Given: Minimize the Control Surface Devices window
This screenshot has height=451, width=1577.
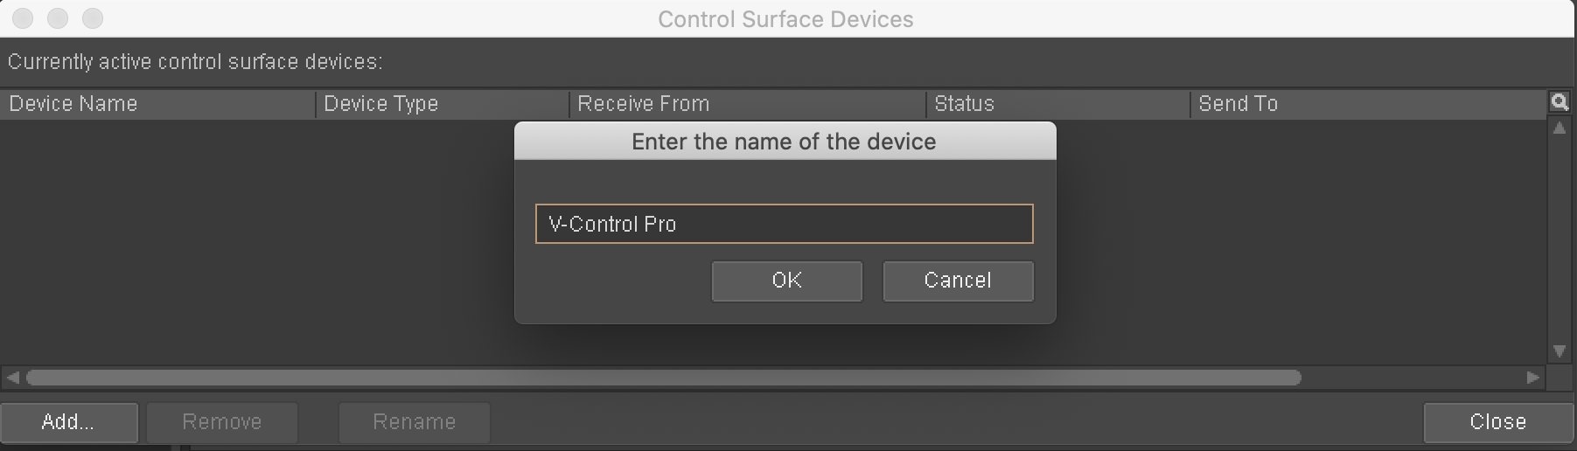Looking at the screenshot, I should (x=58, y=18).
